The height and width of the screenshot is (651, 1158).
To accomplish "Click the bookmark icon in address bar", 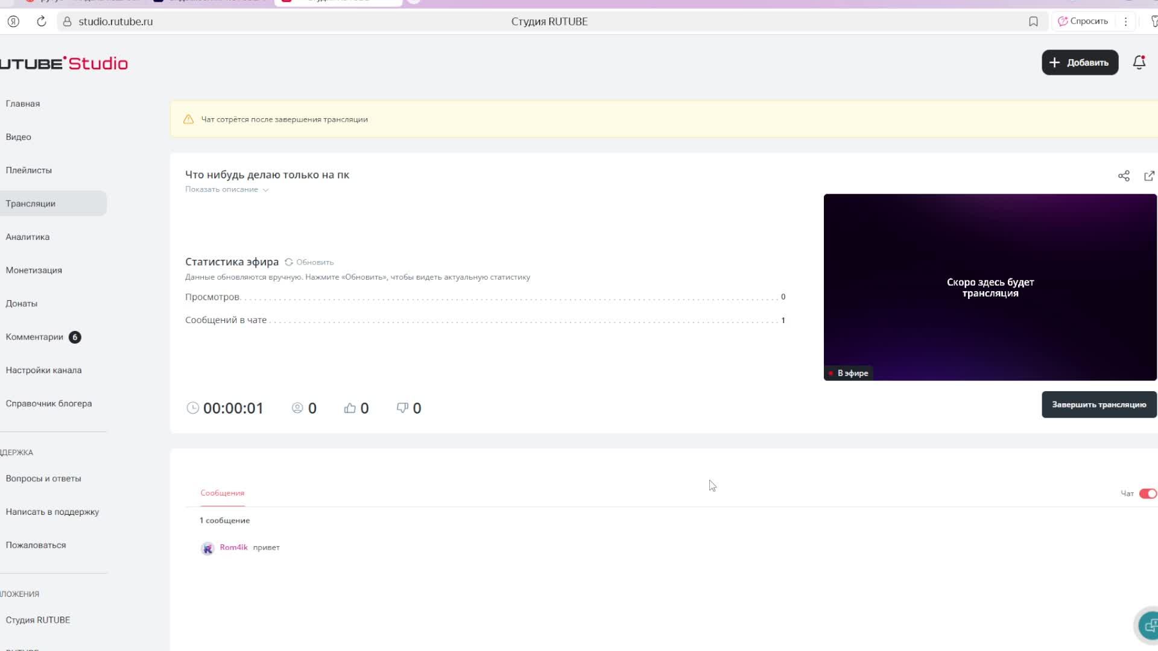I will pyautogui.click(x=1033, y=22).
